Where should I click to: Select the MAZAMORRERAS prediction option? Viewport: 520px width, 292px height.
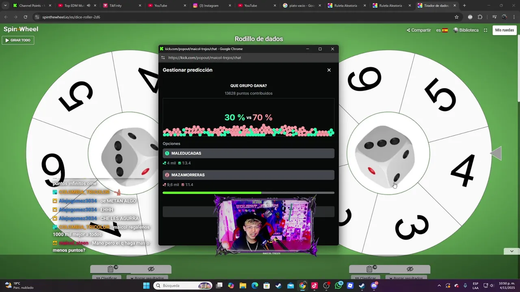coord(248,175)
